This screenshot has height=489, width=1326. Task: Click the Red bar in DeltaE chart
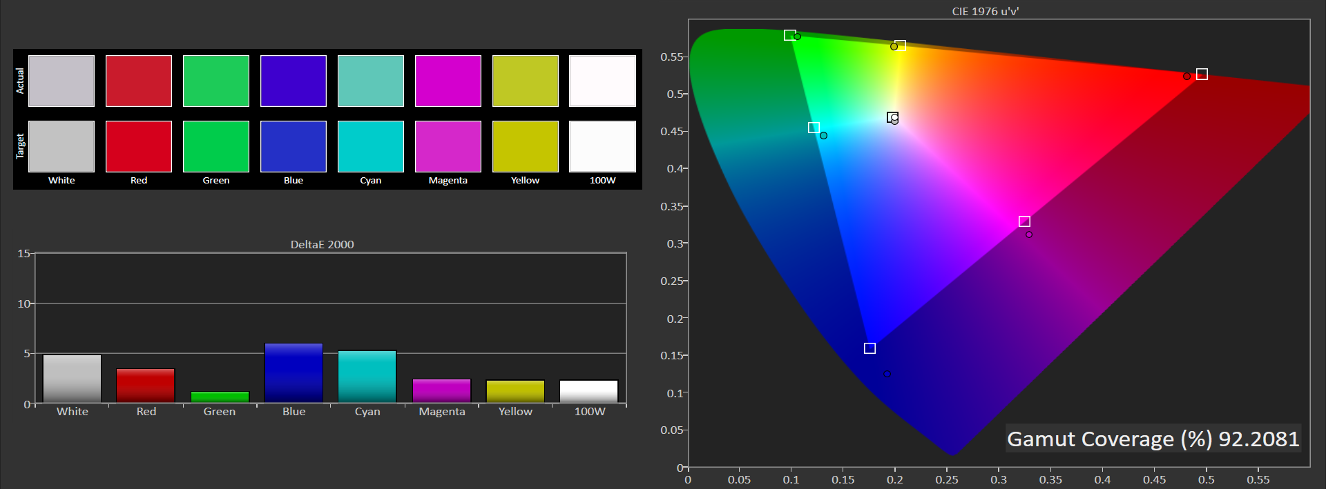pyautogui.click(x=146, y=386)
